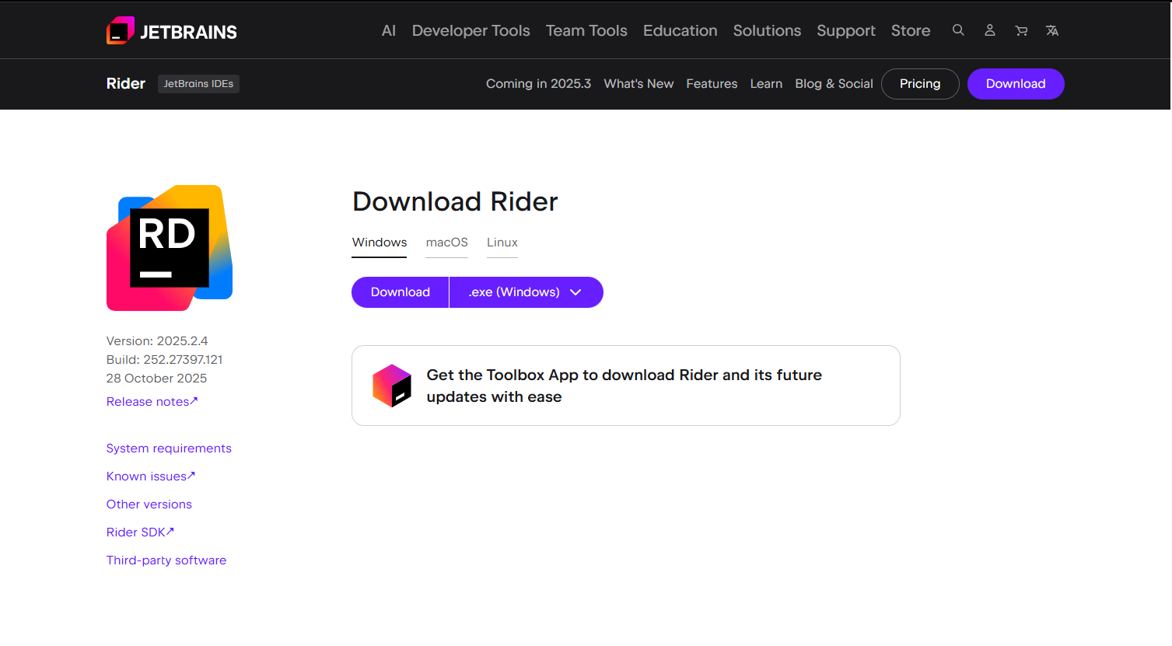Open the shopping cart icon
Screen dimensions: 1172x646
pos(1021,30)
